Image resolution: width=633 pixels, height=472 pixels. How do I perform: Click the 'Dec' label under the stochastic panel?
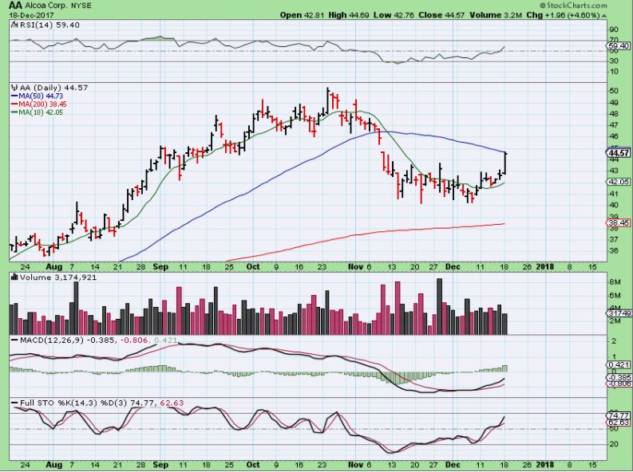453,465
